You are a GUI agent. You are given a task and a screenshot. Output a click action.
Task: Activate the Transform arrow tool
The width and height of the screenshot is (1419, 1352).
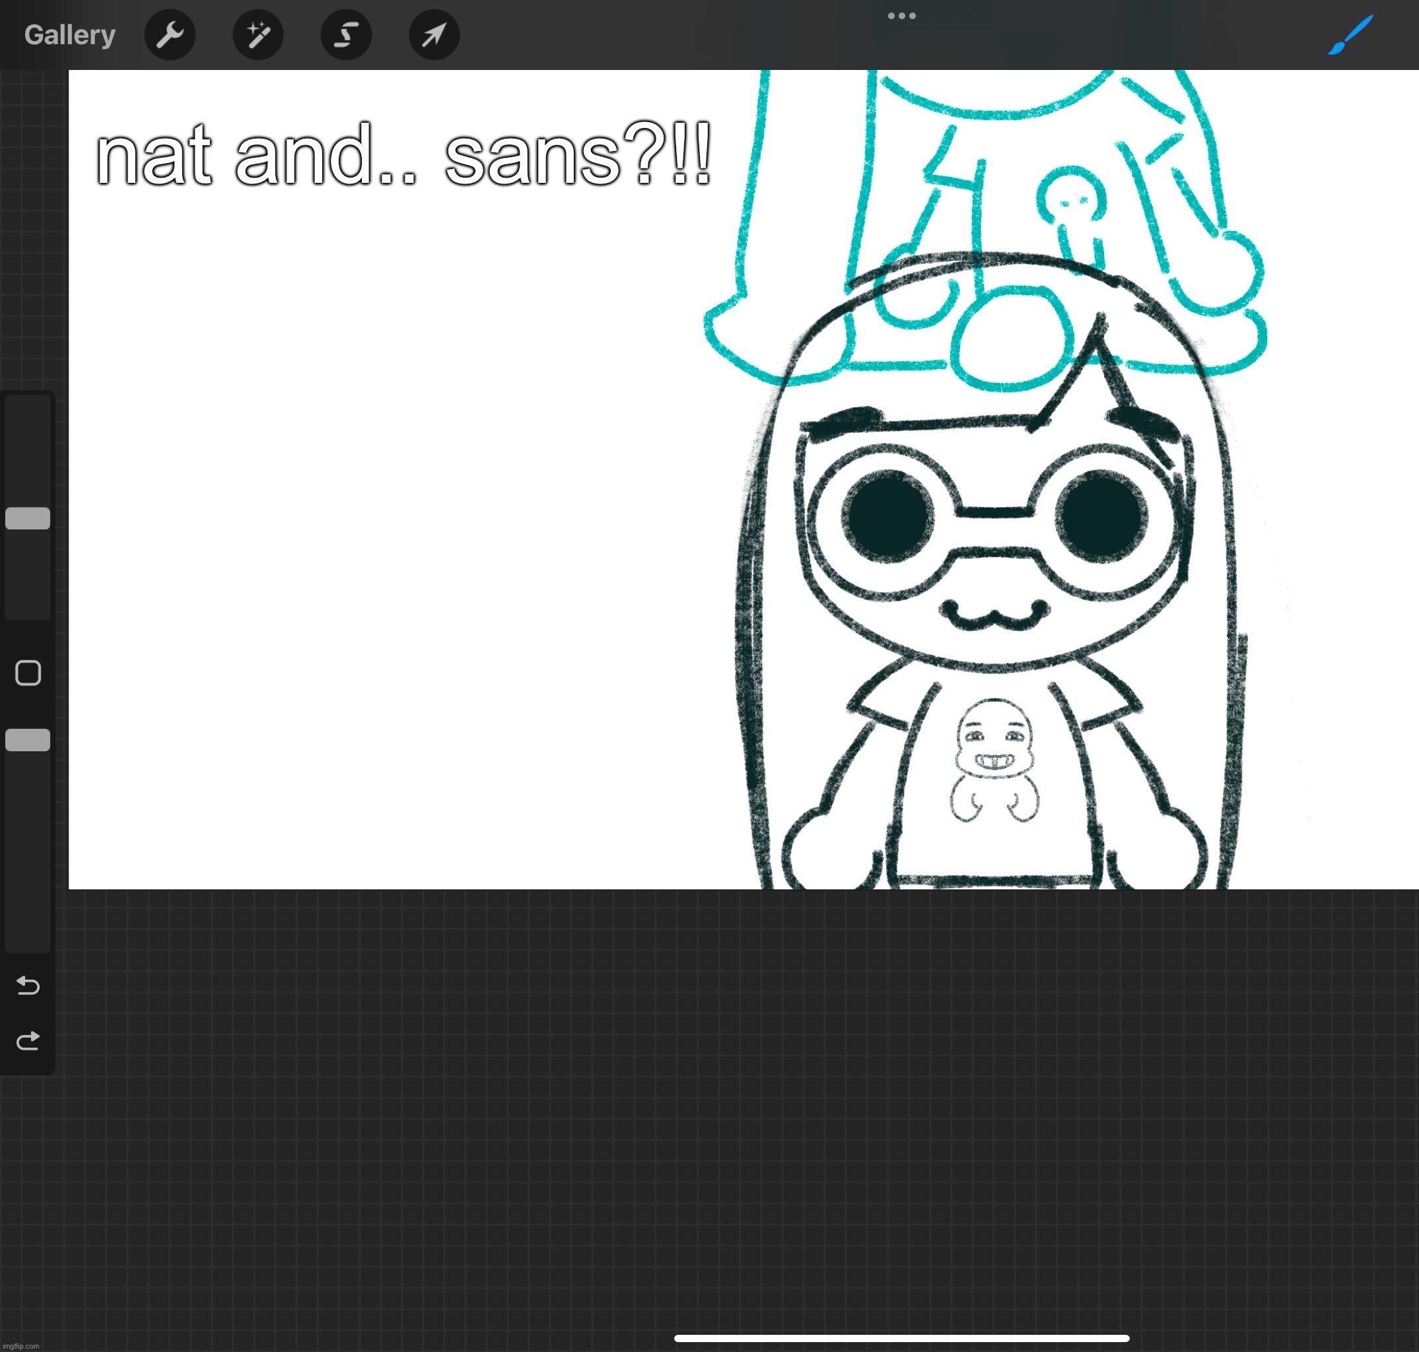434,34
